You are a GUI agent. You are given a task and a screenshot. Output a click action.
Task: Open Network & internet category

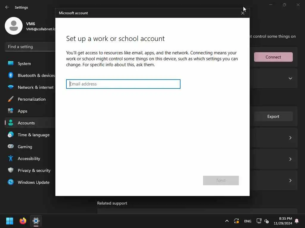click(x=30, y=87)
